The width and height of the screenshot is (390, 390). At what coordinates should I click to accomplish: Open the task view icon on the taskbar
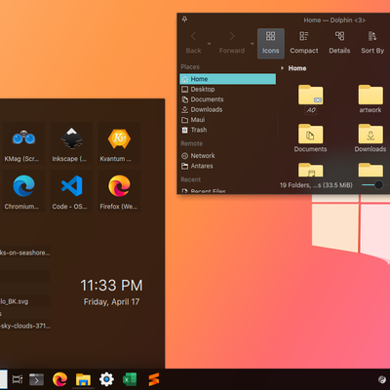coord(18,379)
